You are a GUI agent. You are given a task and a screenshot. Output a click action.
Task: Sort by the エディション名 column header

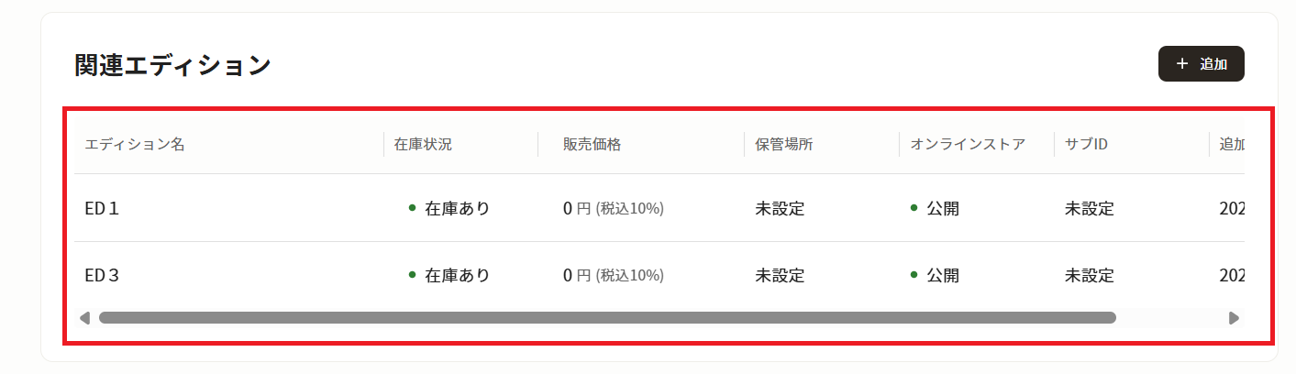coord(135,145)
